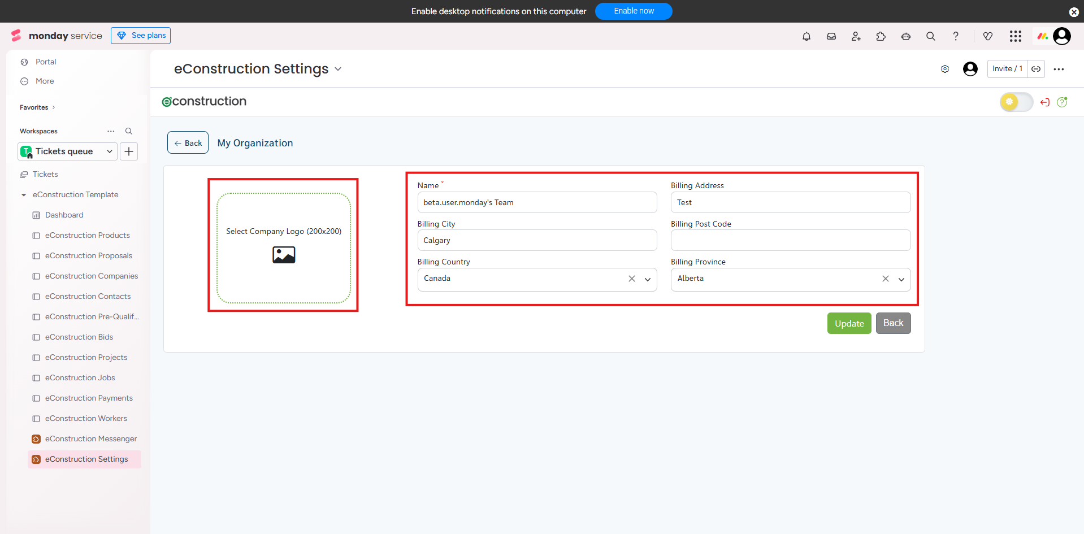Click the Enable now notifications button
Screen dimensions: 1084x534
click(x=634, y=11)
